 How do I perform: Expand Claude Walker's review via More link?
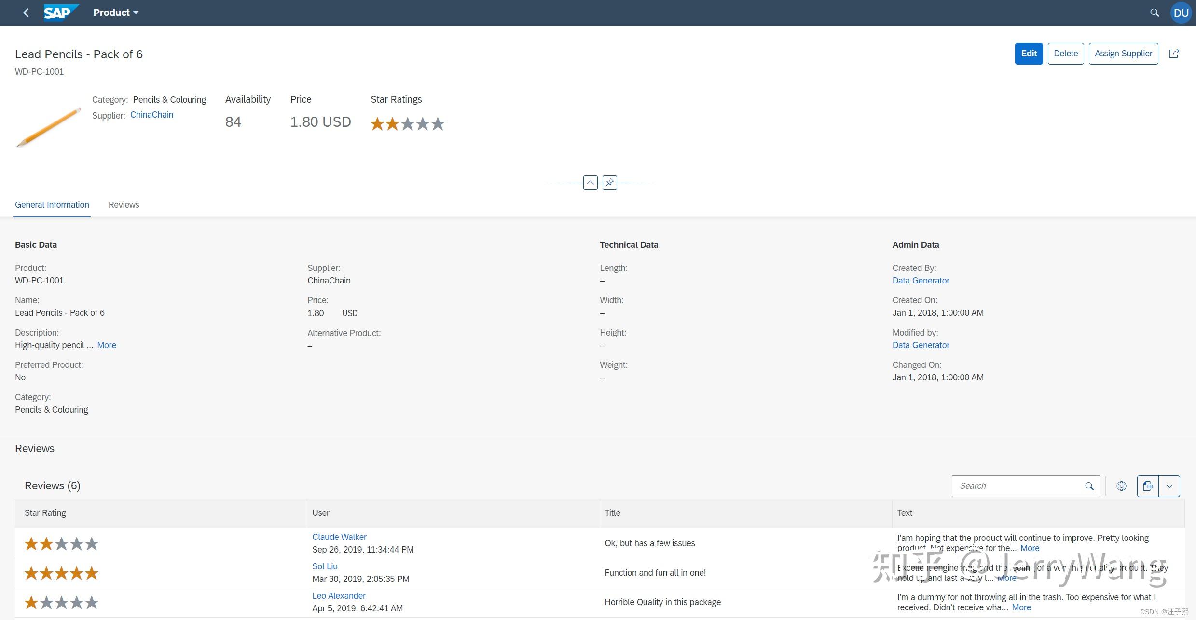pos(1029,548)
